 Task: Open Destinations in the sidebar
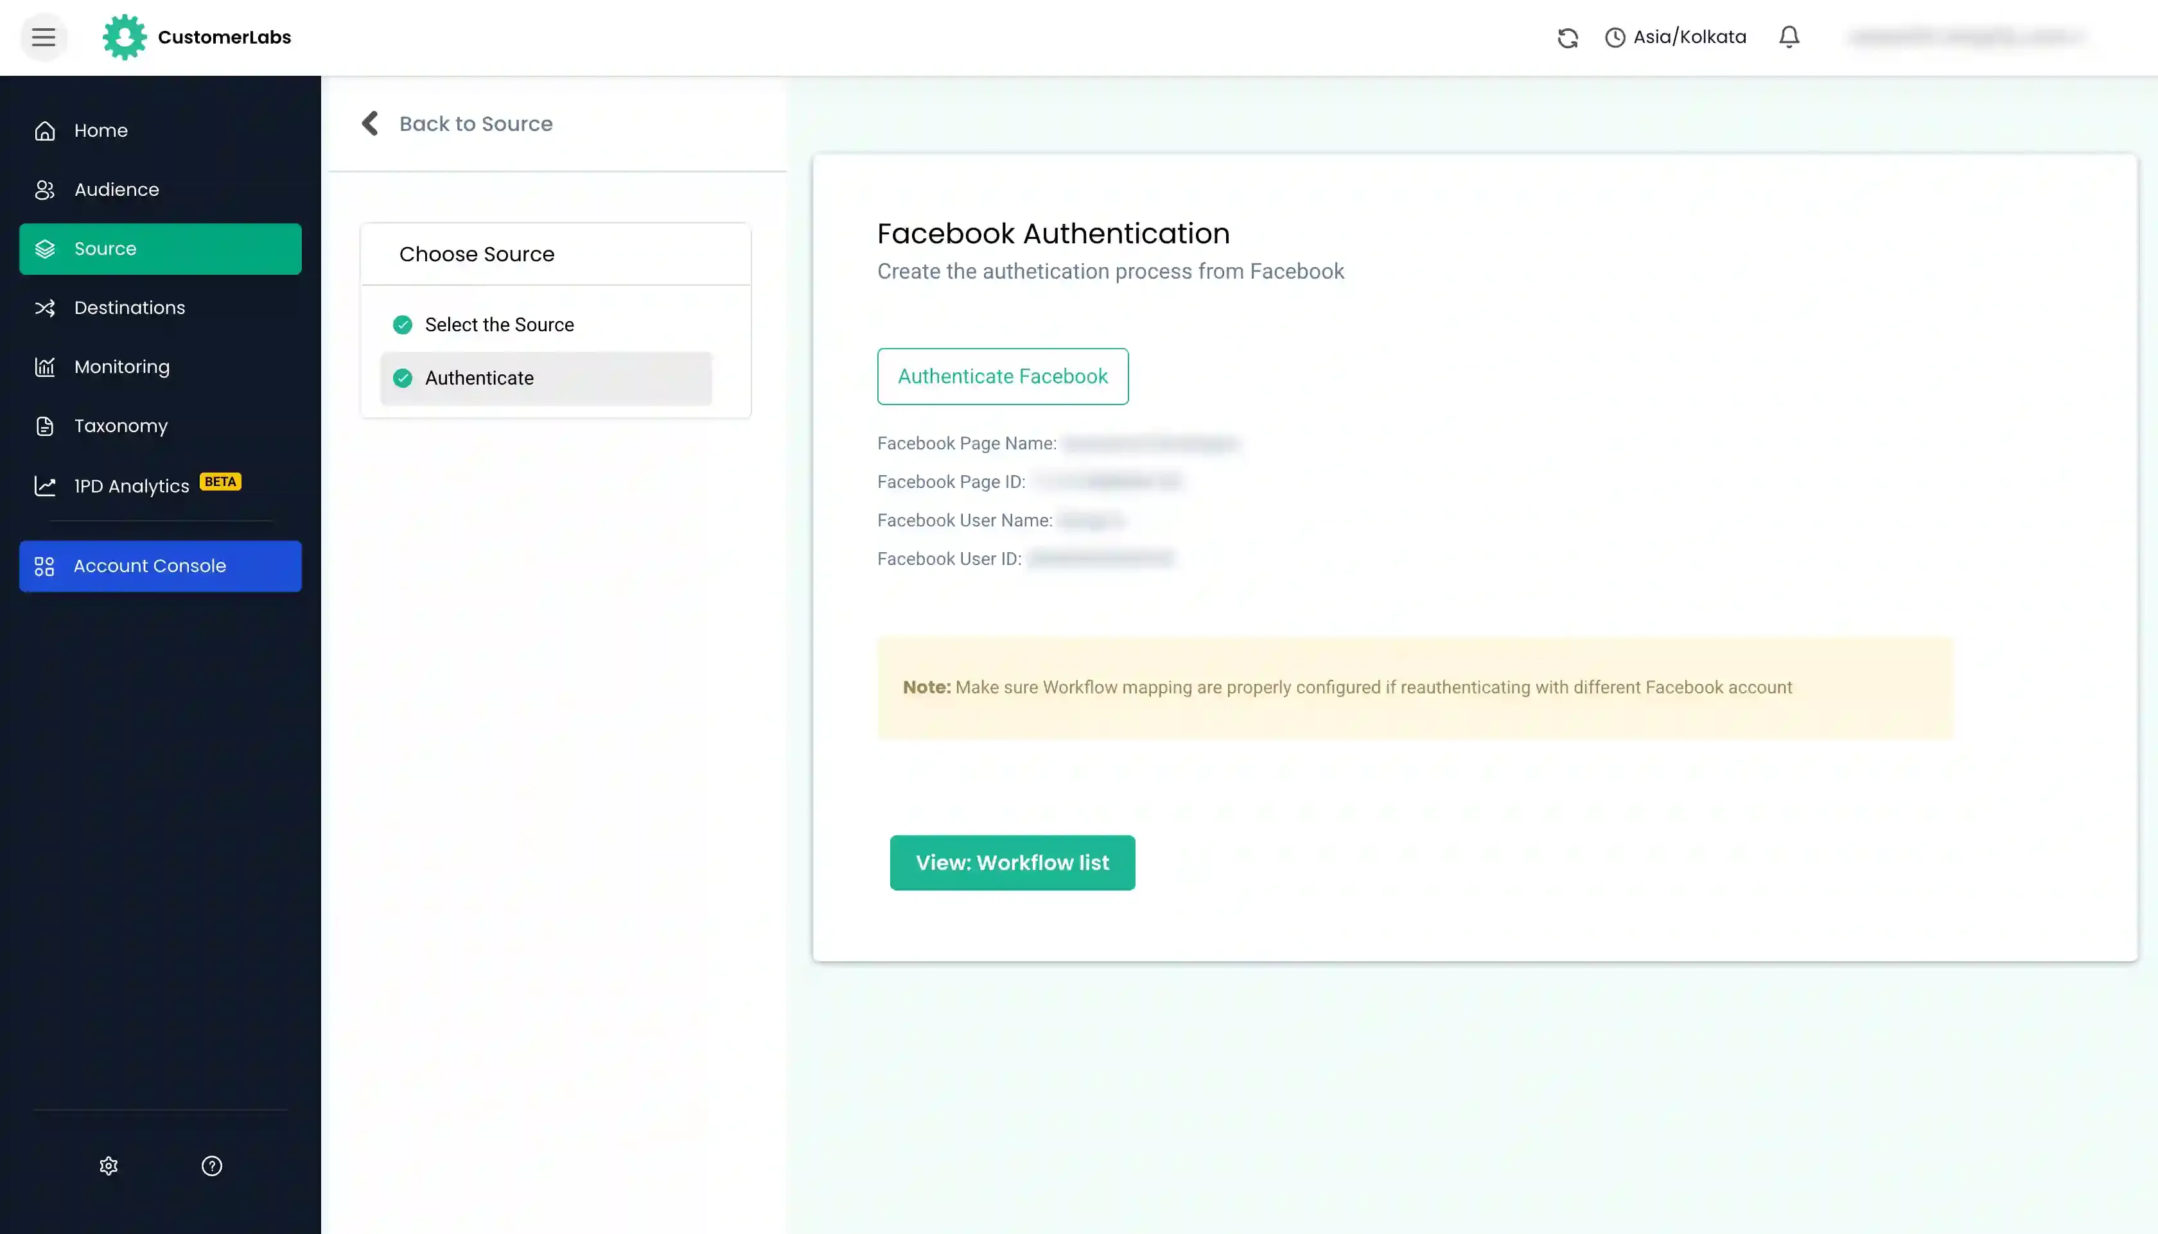(160, 308)
